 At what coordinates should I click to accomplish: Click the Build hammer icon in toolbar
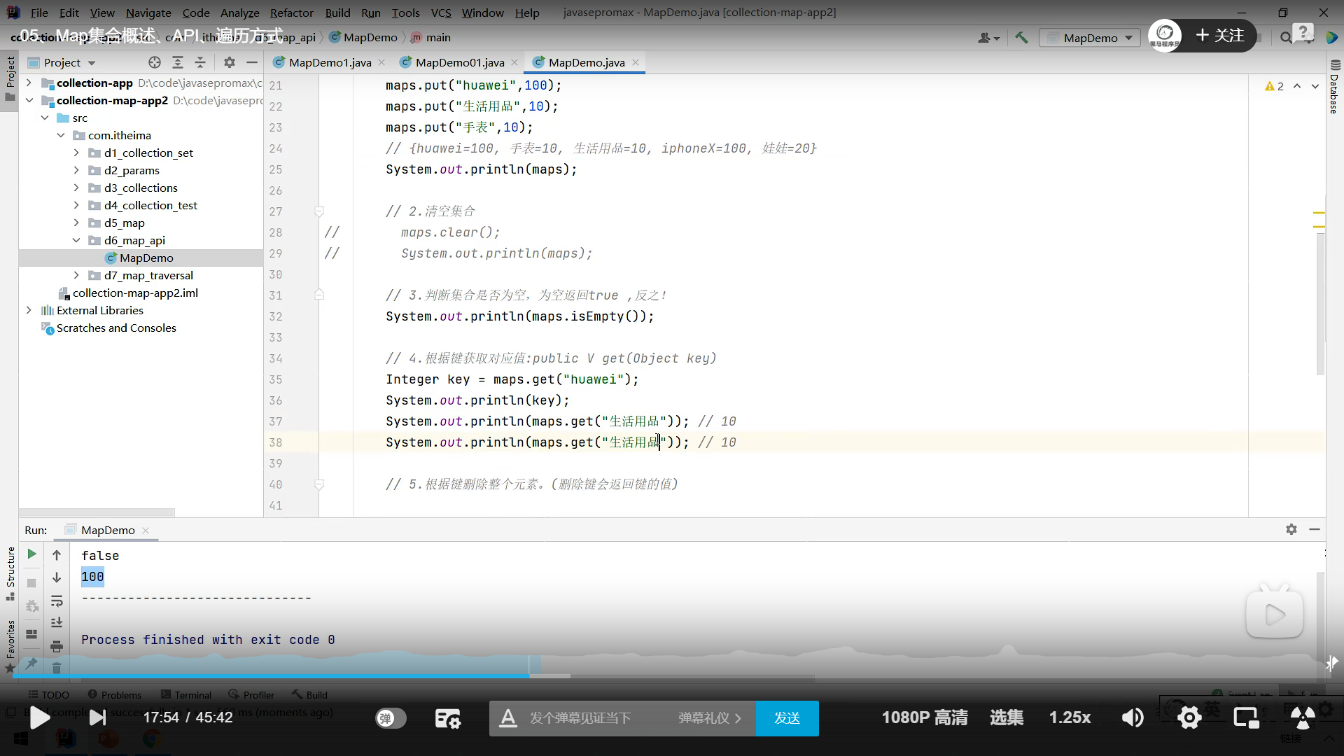(x=1021, y=38)
